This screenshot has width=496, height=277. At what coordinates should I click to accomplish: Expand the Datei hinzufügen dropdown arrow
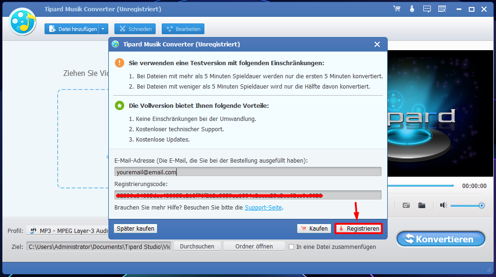coord(103,29)
